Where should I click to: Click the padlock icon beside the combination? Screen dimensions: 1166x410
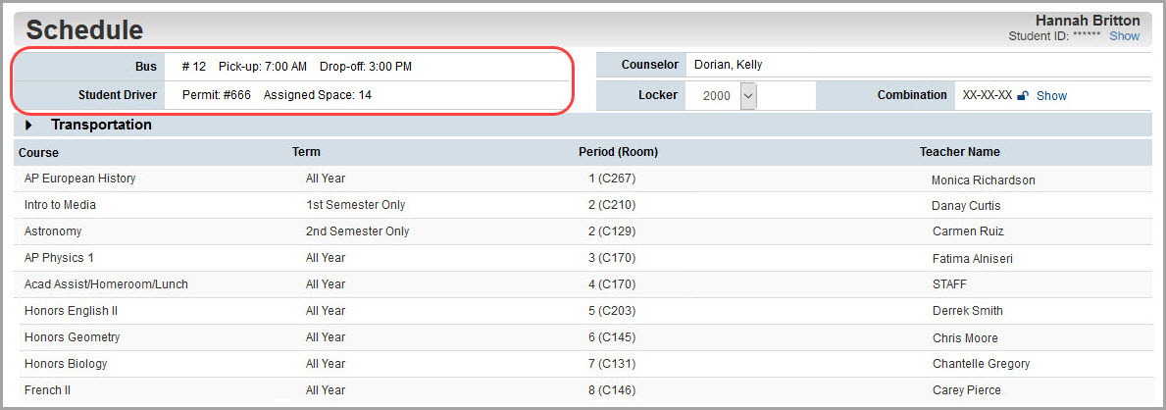click(1023, 95)
